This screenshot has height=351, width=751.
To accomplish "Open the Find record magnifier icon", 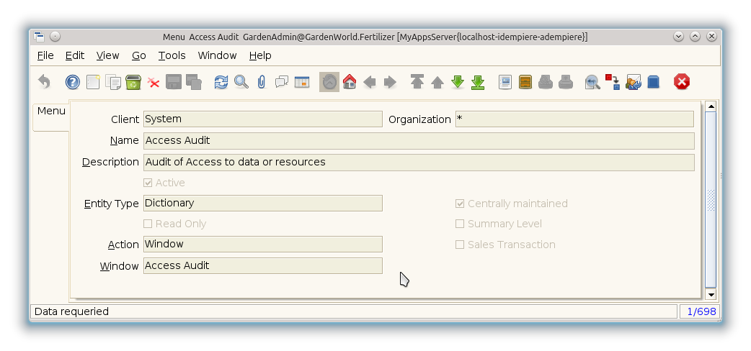I will point(241,82).
